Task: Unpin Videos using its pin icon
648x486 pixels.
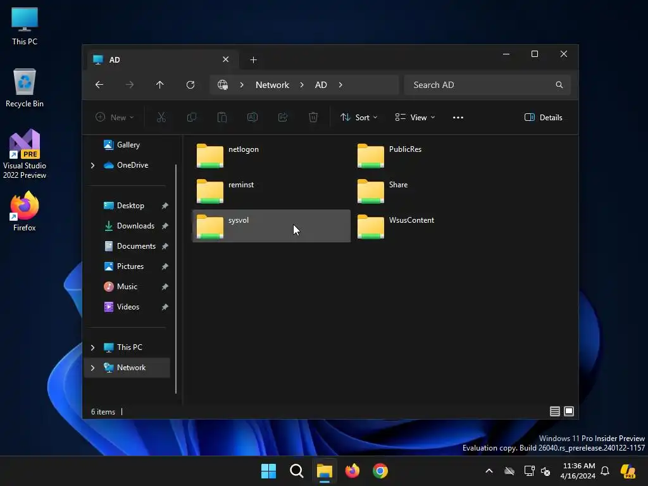Action: coord(165,307)
